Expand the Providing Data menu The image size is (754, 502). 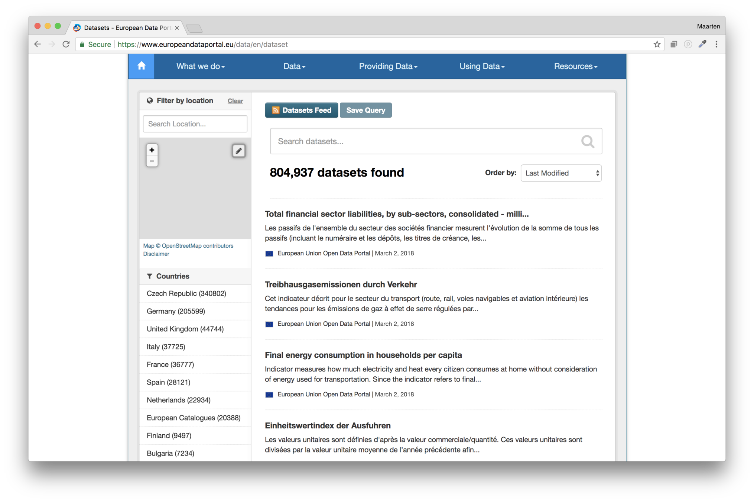388,67
